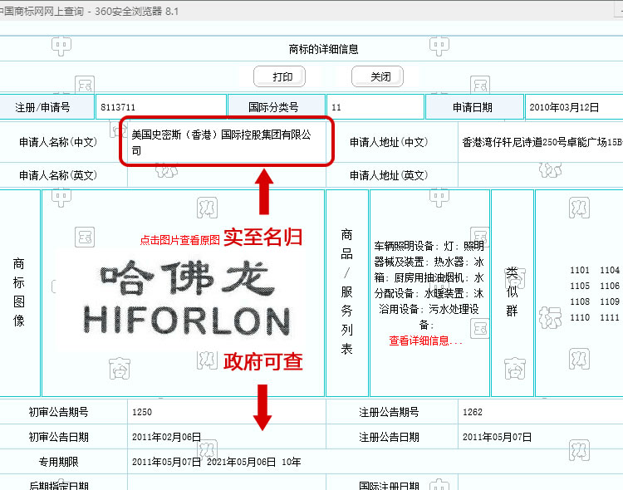Click the 初审公告日期 label
This screenshot has height=490, width=623.
(58, 437)
